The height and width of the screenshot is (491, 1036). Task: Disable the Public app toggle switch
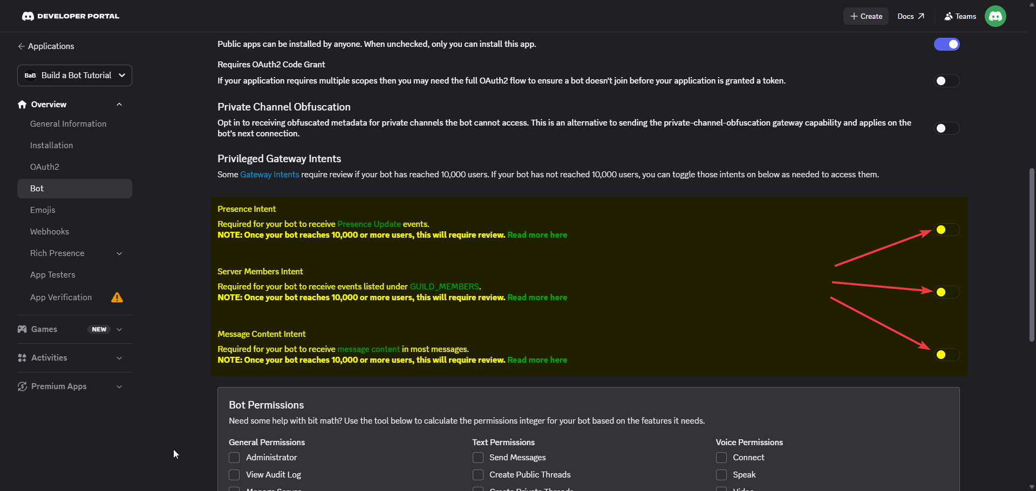point(946,44)
